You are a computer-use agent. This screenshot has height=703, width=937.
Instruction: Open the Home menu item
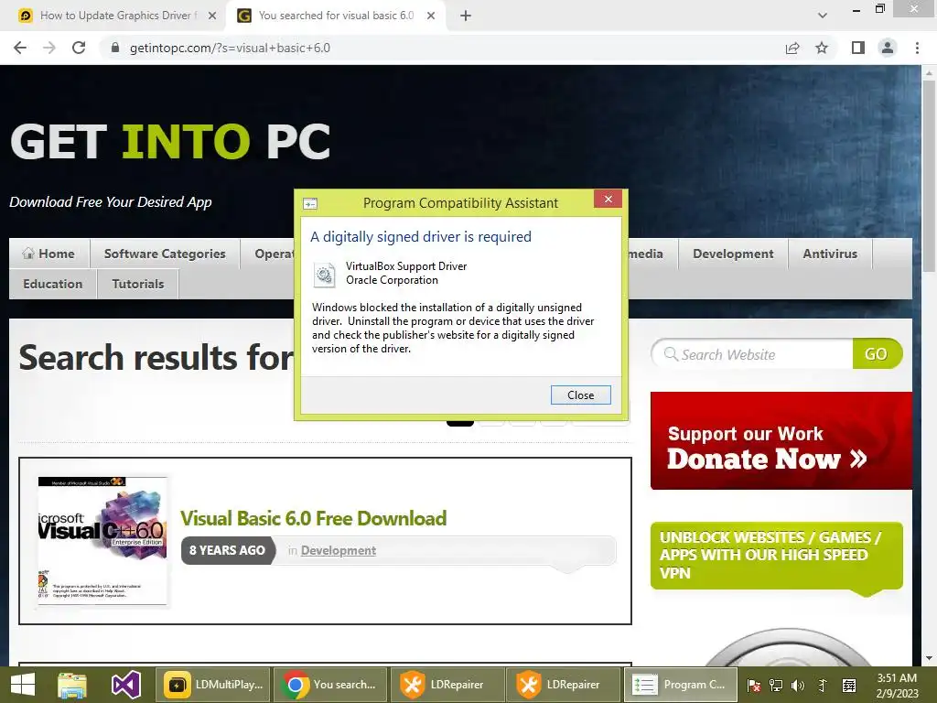click(49, 254)
